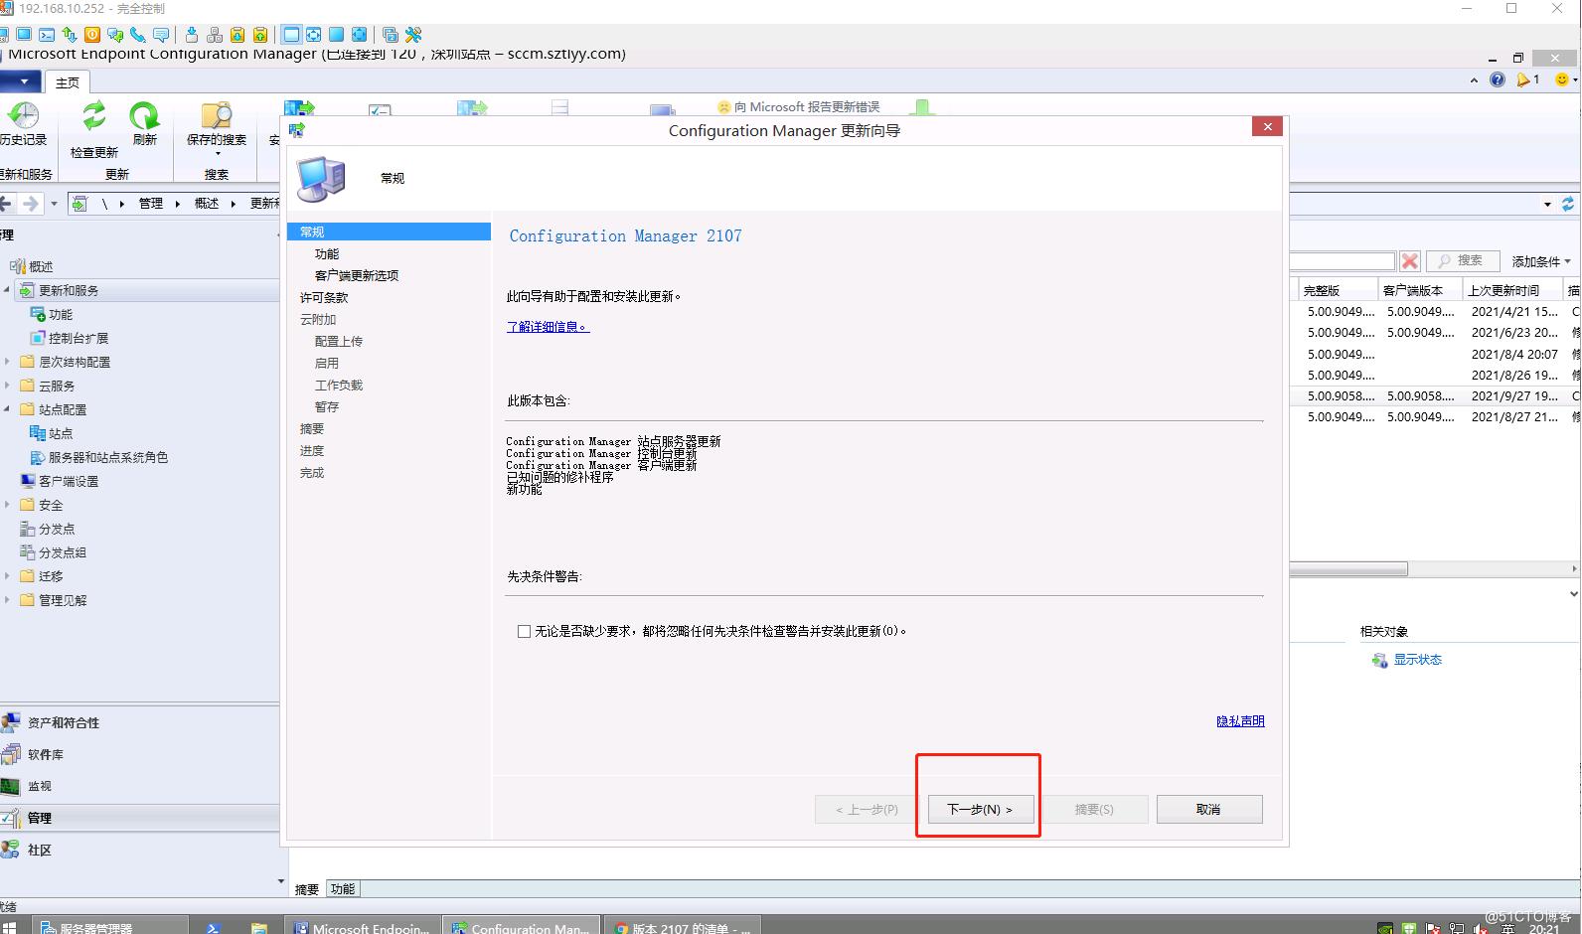The height and width of the screenshot is (934, 1582).
Task: Click the 检查更新 check updates icon
Action: [x=93, y=117]
